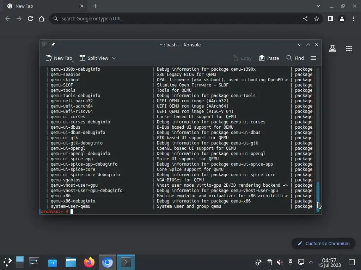Viewport: 361px width, 270px height.
Task: Click 'Tools for QEMU' description
Action: click(x=174, y=90)
